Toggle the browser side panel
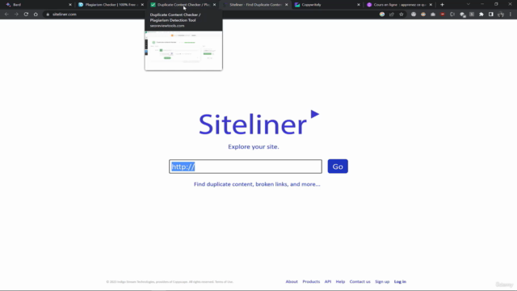This screenshot has height=291, width=517. [x=491, y=15]
